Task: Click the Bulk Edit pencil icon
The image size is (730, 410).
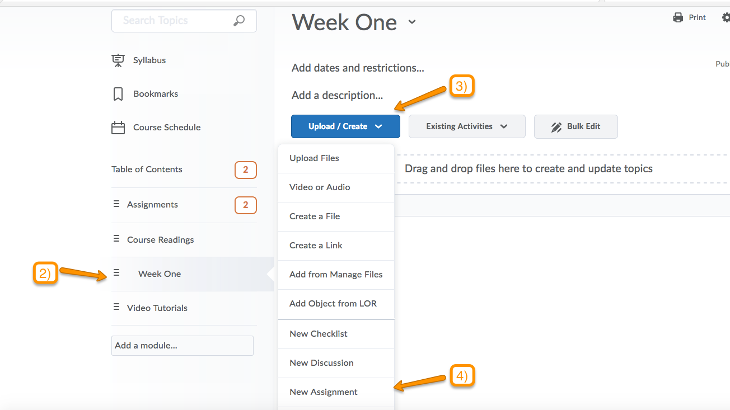Action: 556,127
